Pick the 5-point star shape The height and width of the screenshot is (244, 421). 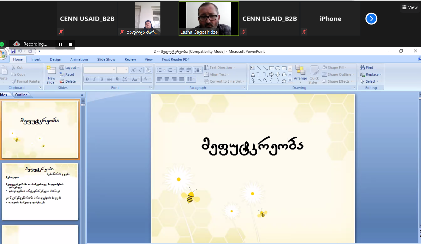point(284,81)
